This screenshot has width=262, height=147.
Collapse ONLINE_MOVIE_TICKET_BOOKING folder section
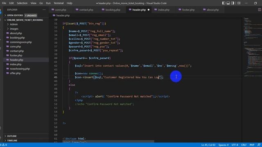[25, 20]
